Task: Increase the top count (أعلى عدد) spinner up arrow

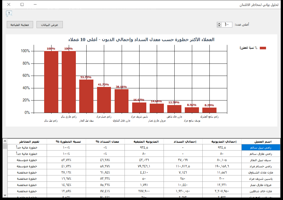Action: click(219, 23)
